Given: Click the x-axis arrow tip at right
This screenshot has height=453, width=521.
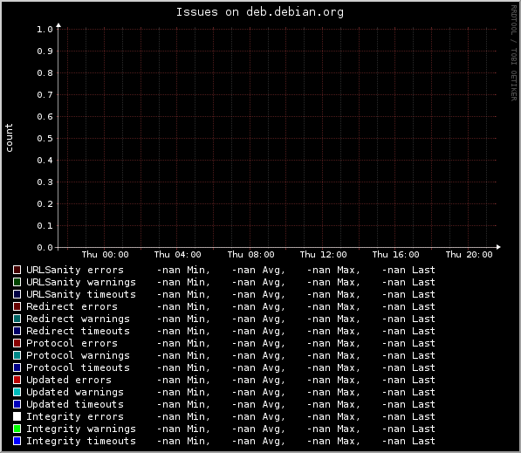Looking at the screenshot, I should coord(498,247).
